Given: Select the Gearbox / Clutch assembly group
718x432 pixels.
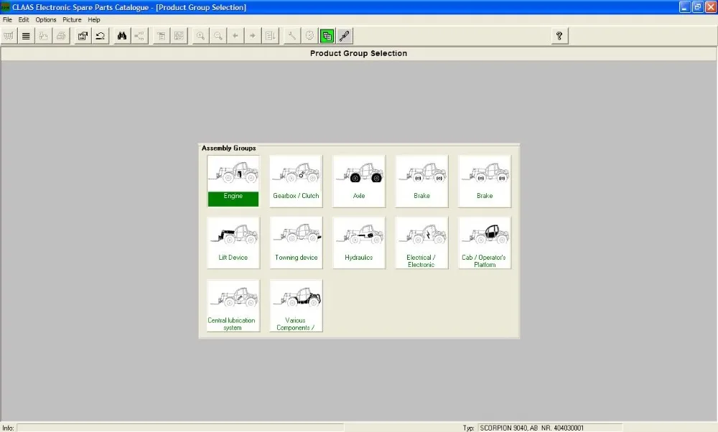Looking at the screenshot, I should (297, 182).
